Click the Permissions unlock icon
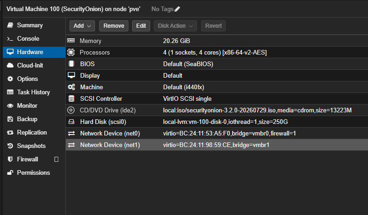Viewport: 368px width, 215px height. [10, 172]
